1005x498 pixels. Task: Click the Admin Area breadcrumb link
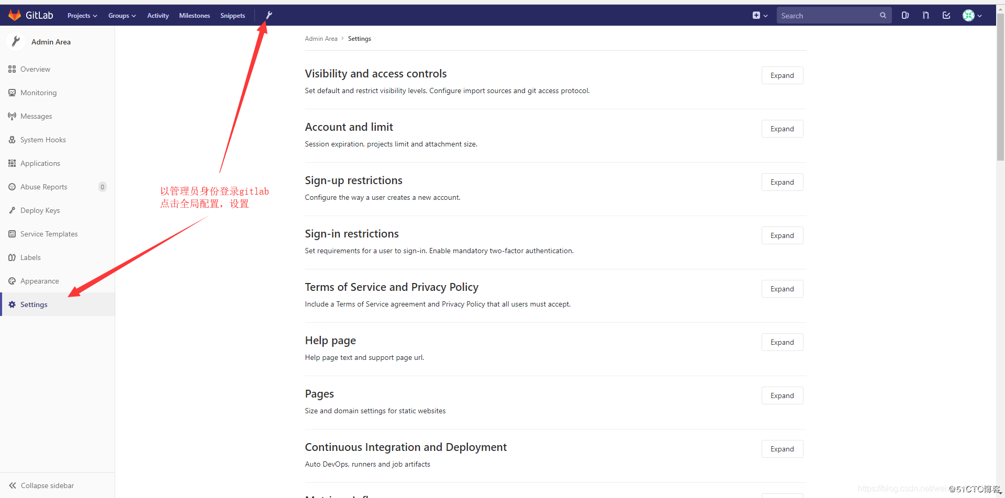point(321,39)
